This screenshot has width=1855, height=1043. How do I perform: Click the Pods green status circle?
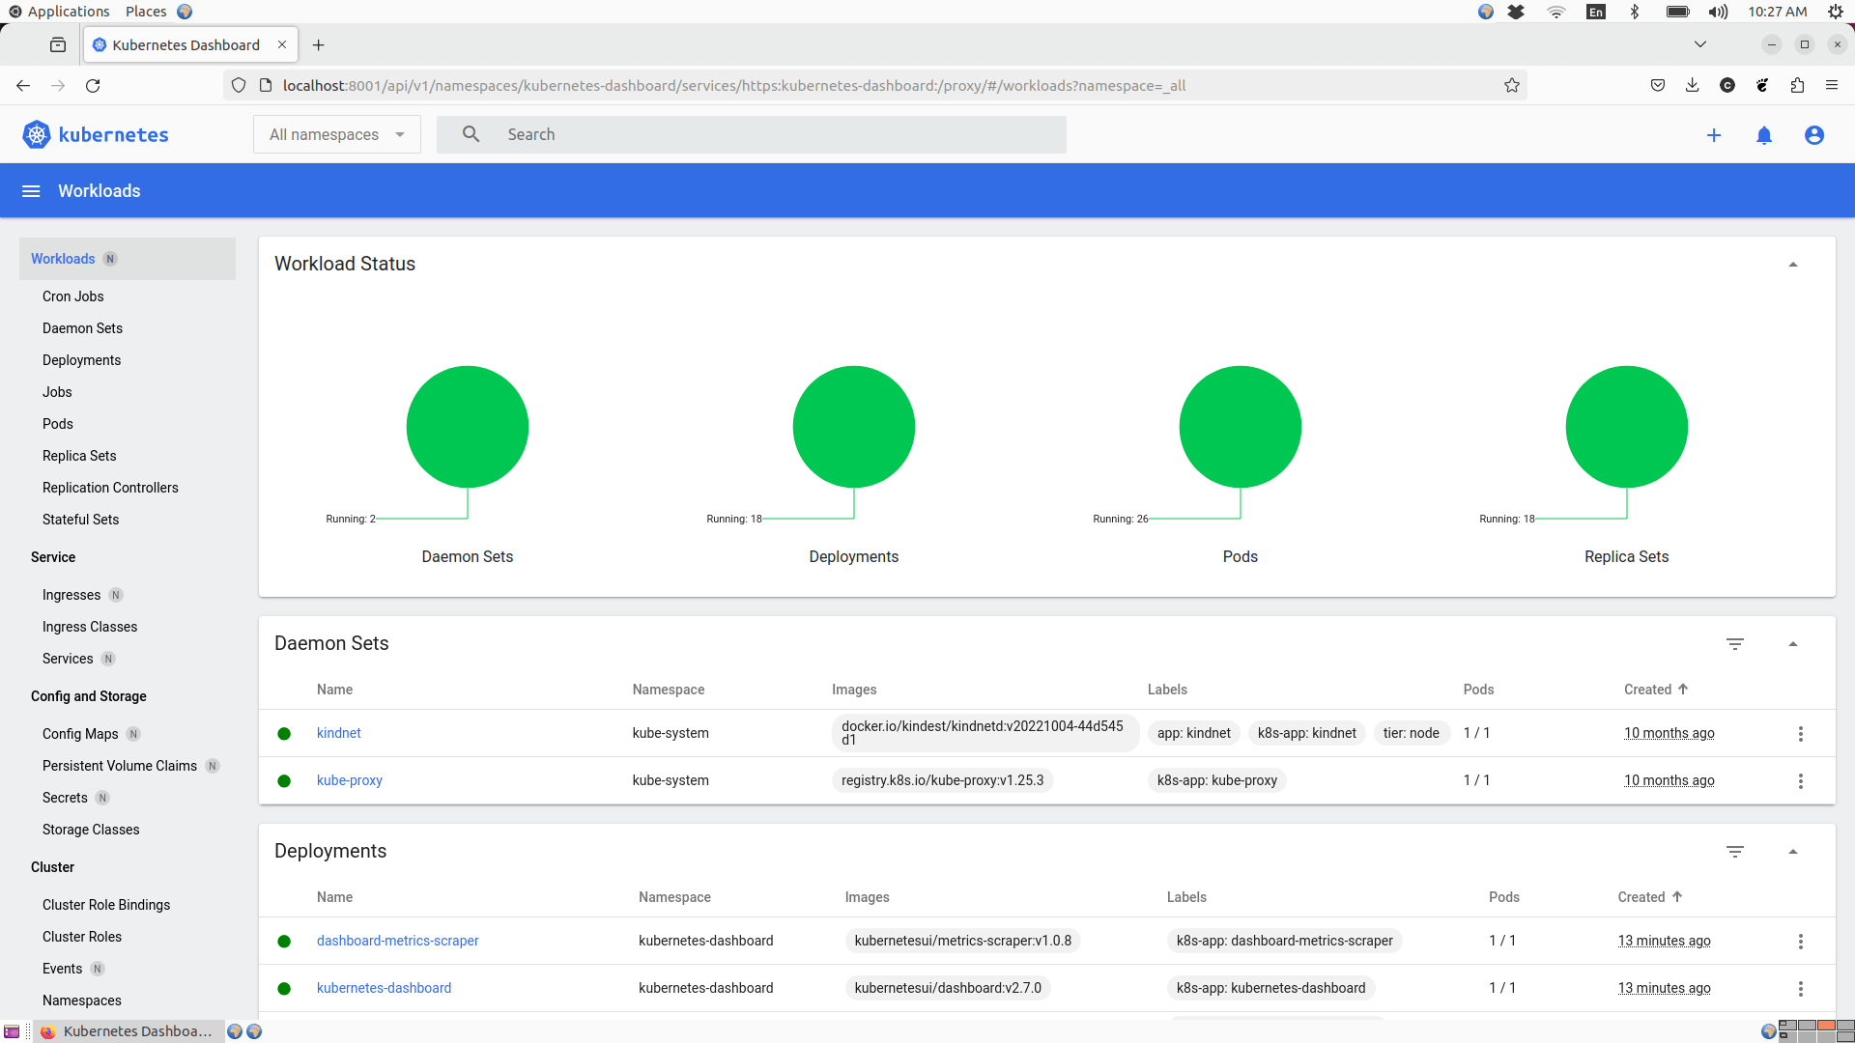point(1241,427)
